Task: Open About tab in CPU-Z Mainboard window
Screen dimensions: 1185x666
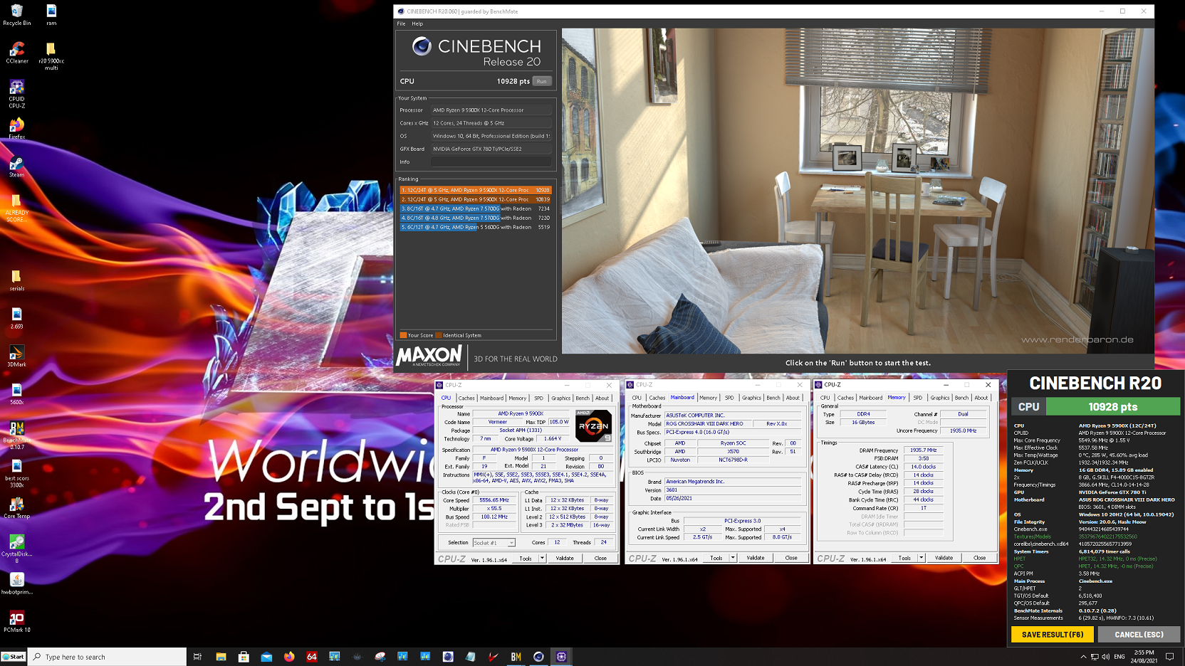Action: tap(793, 398)
